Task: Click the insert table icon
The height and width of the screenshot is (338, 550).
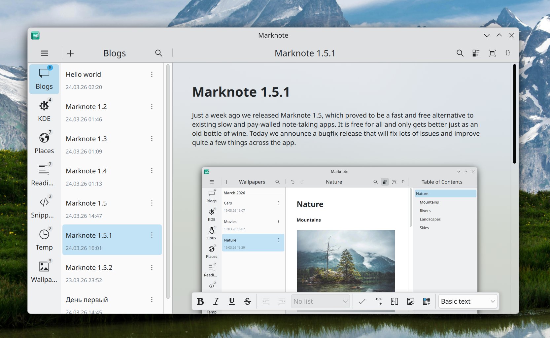Action: [x=427, y=301]
